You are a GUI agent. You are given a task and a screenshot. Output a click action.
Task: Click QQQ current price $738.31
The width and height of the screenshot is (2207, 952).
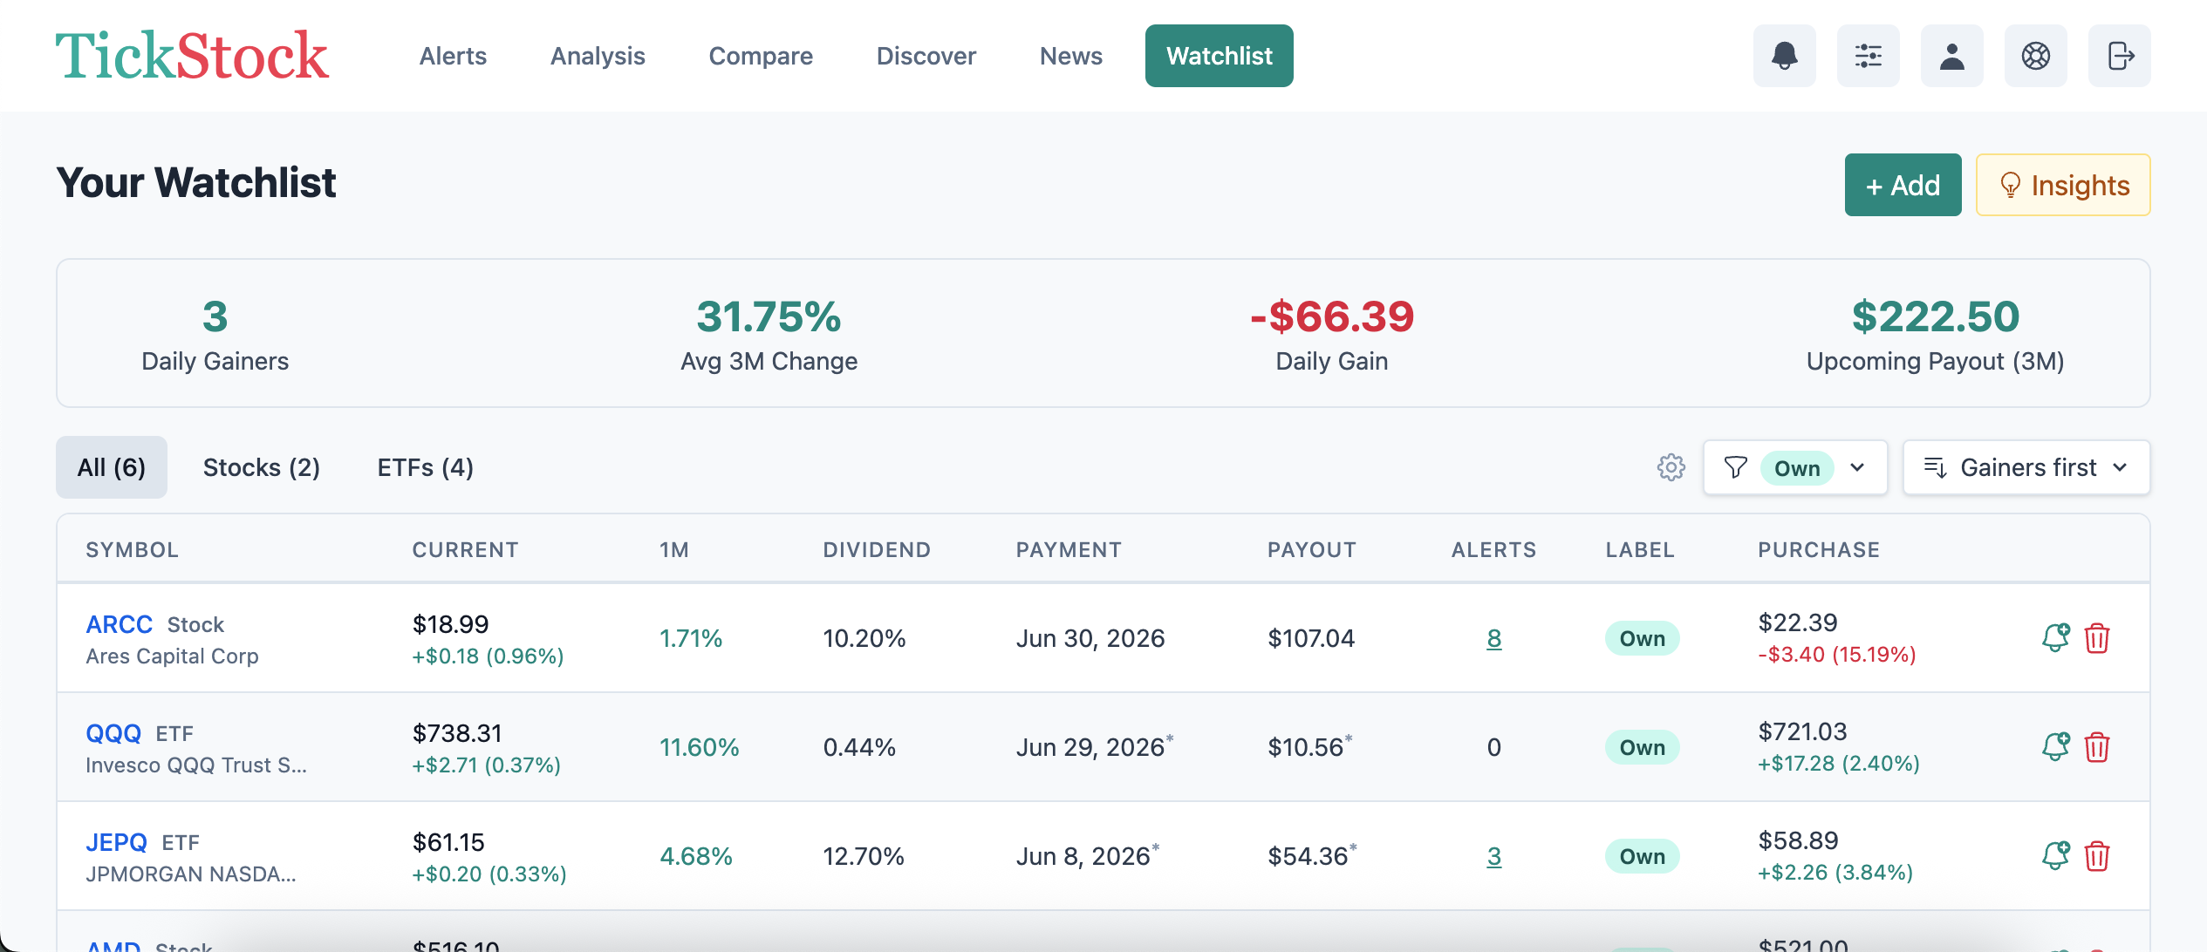click(457, 733)
